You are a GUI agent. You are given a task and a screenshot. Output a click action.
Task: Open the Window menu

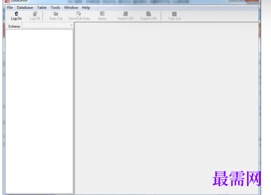click(x=71, y=8)
